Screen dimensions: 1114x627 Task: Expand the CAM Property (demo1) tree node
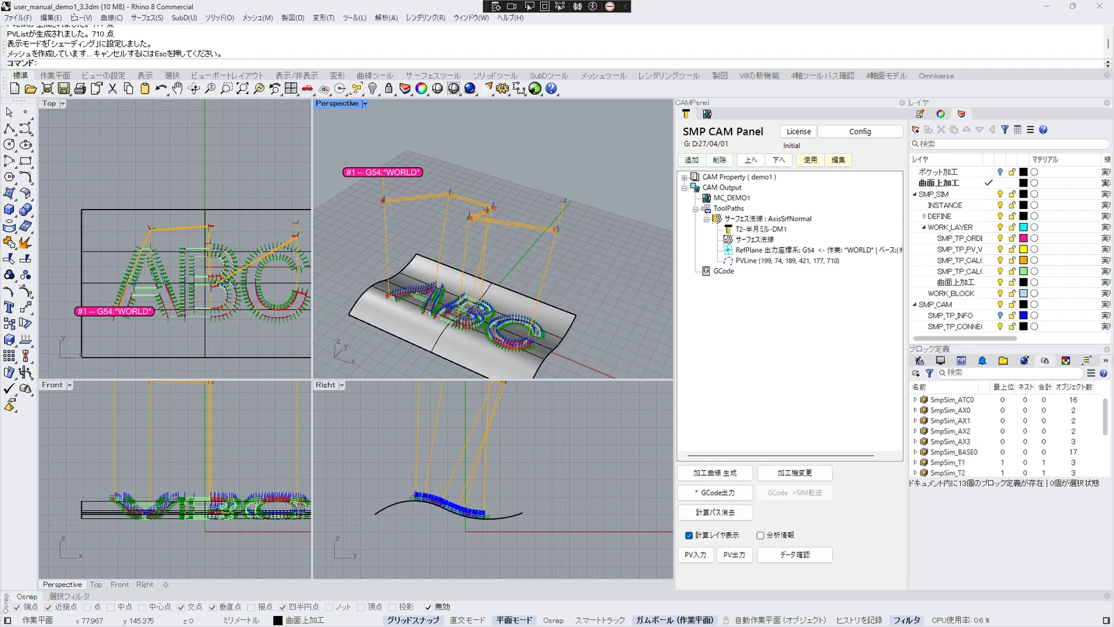tap(684, 177)
